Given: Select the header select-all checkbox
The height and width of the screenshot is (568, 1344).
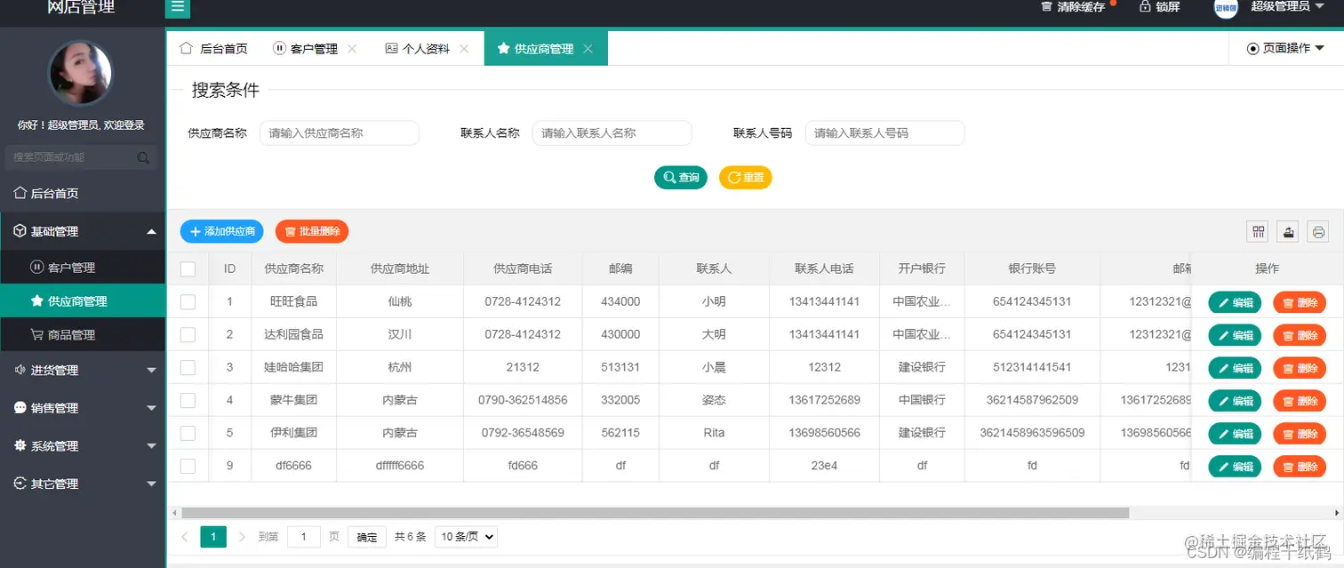Looking at the screenshot, I should [x=188, y=268].
